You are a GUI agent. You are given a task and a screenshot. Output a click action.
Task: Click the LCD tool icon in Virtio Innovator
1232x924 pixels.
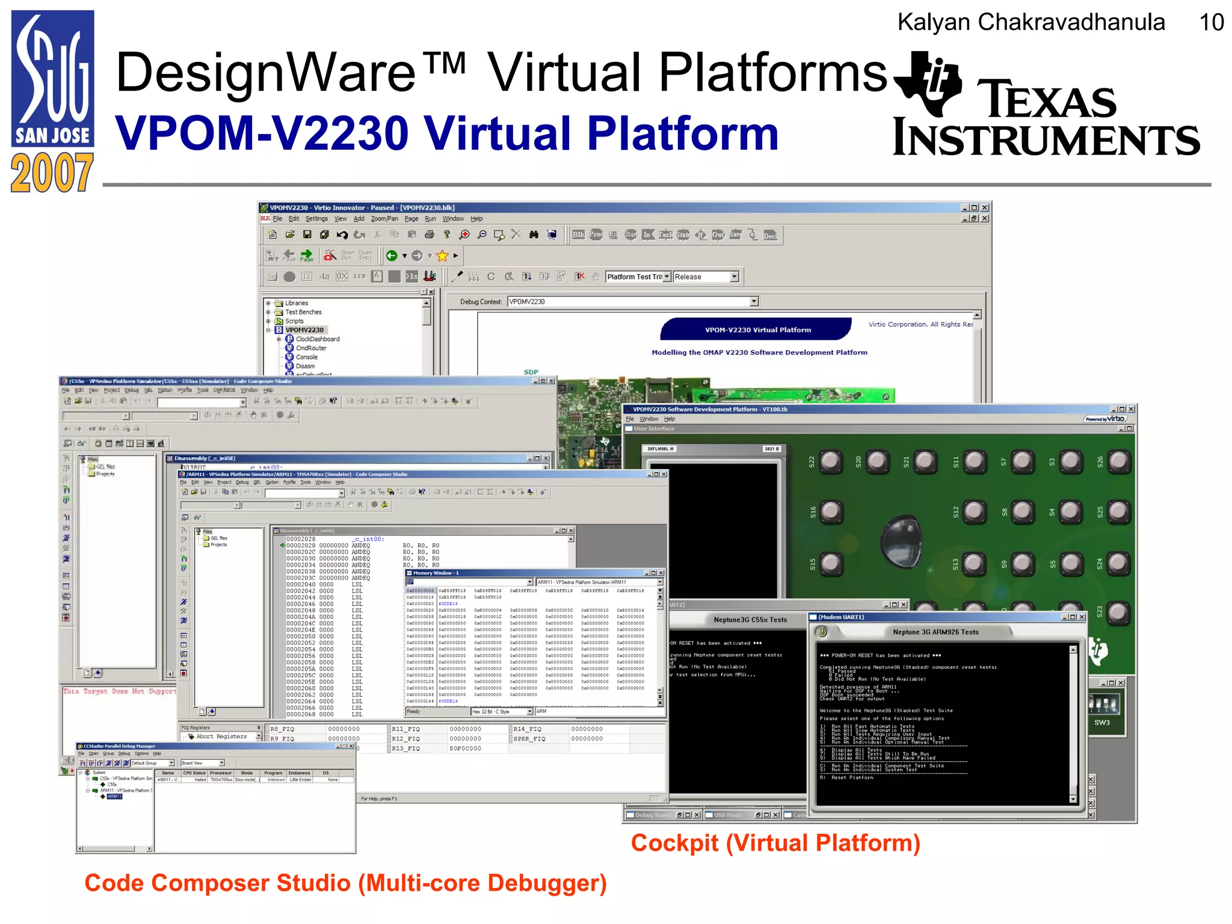360,277
